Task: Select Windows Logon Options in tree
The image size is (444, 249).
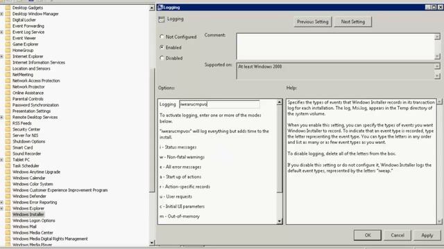Action: click(34, 221)
